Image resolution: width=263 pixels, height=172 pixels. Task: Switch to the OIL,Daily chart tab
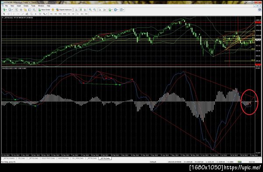(x=21, y=158)
